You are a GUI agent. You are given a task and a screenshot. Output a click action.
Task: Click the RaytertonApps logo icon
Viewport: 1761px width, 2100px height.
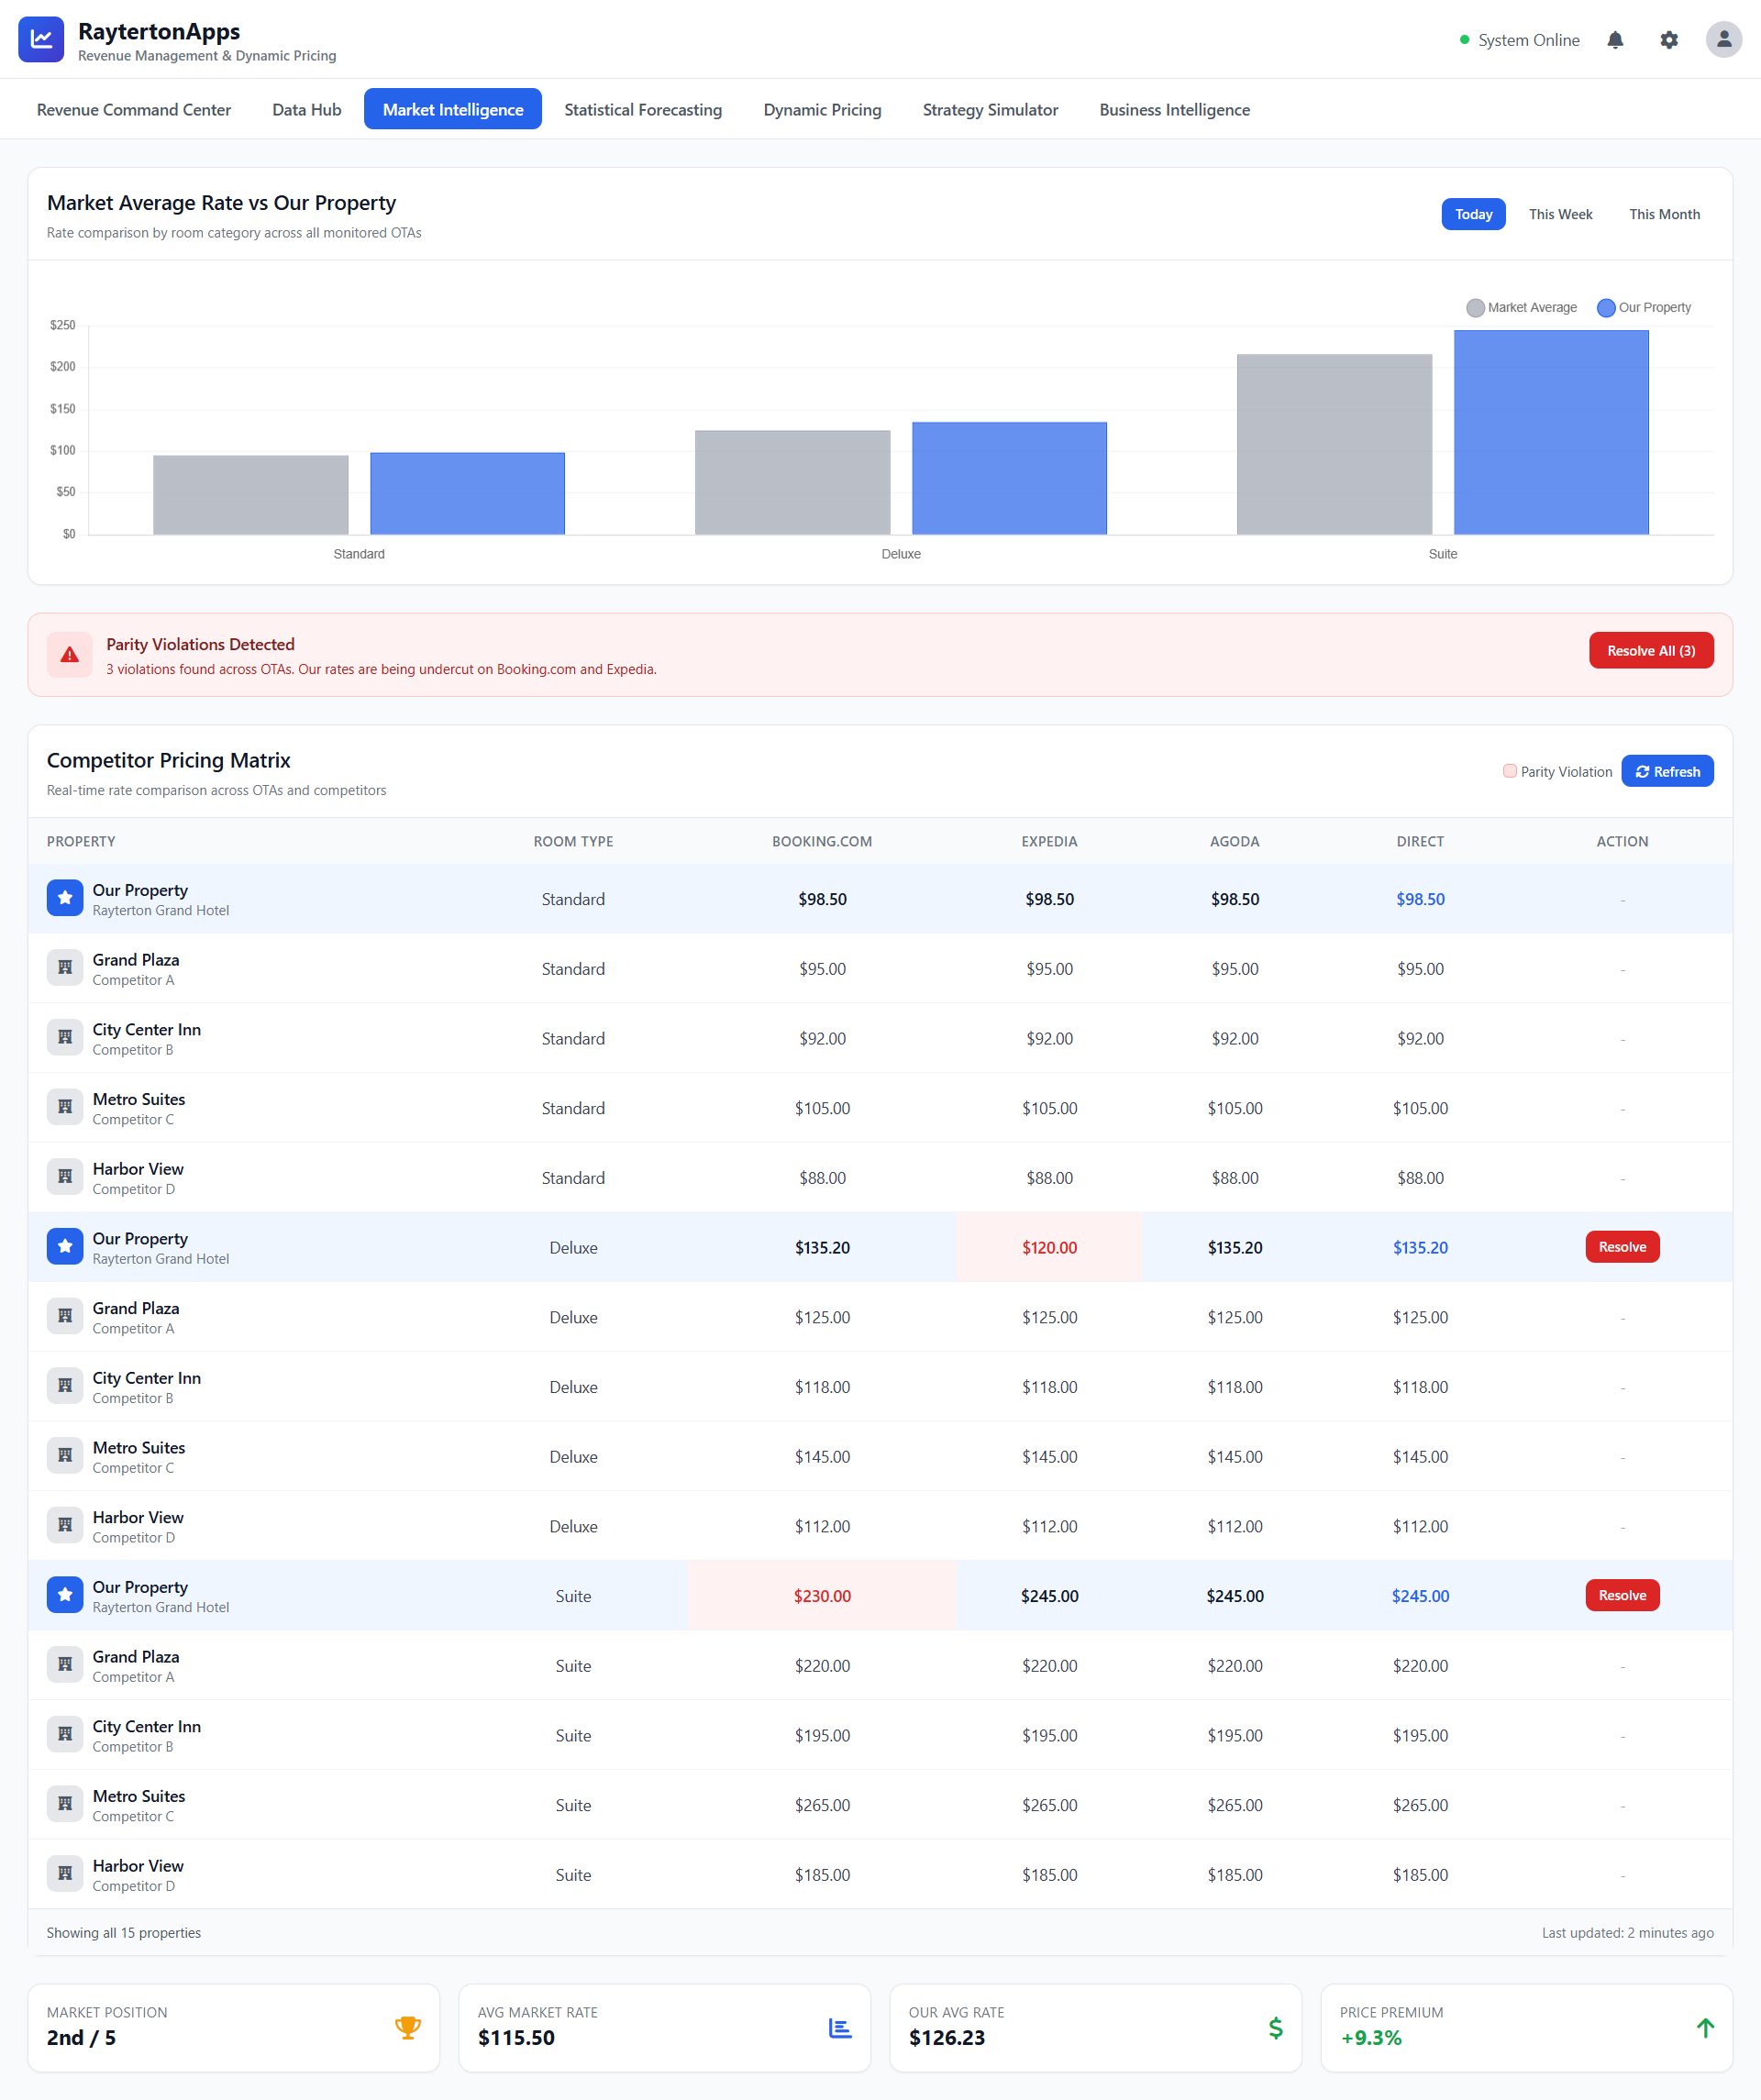click(x=41, y=39)
